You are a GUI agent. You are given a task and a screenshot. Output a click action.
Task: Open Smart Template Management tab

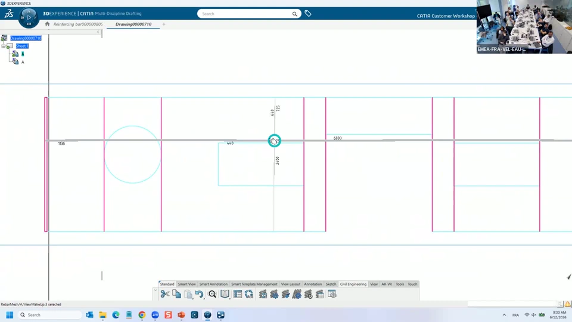(x=254, y=284)
